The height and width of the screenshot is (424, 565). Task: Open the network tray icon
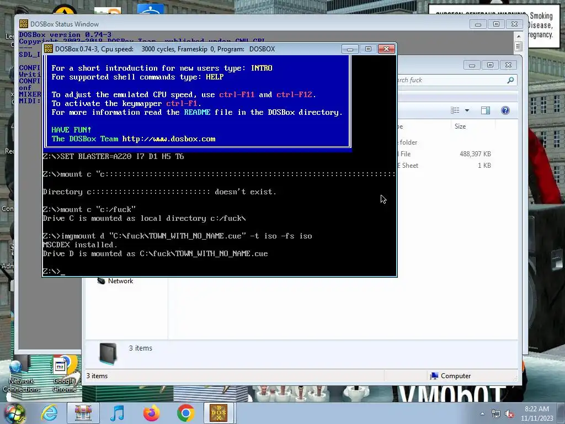(x=496, y=414)
